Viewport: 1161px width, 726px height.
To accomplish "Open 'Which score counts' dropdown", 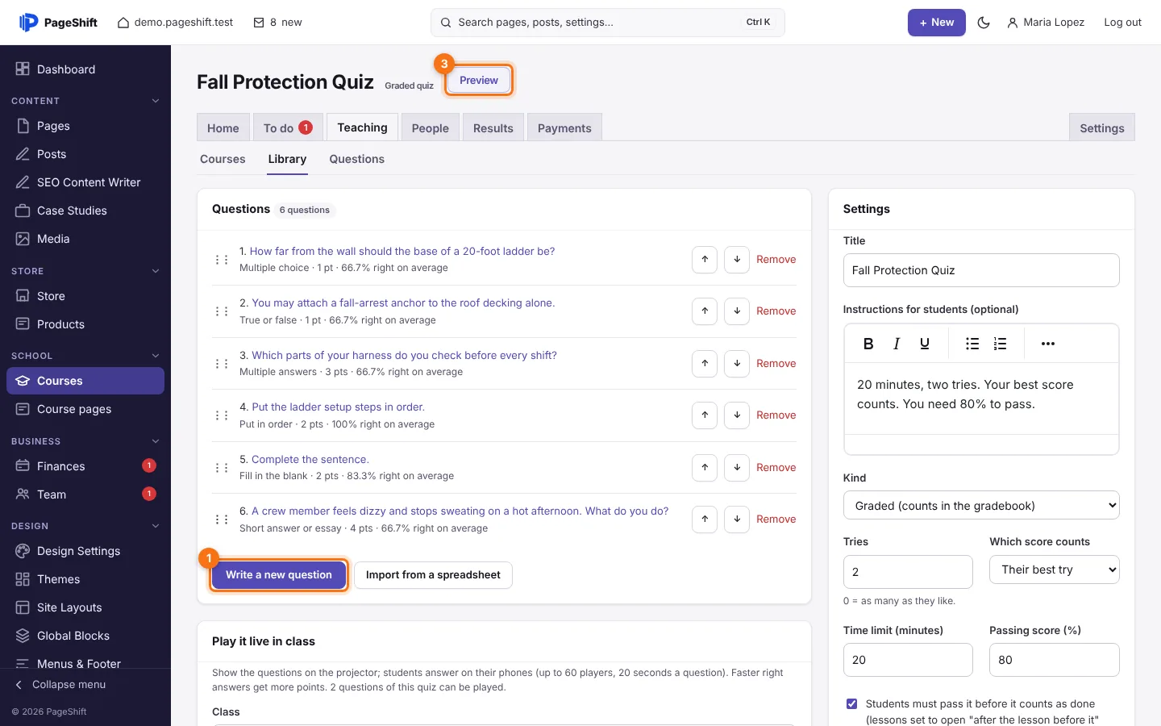I will (x=1055, y=570).
